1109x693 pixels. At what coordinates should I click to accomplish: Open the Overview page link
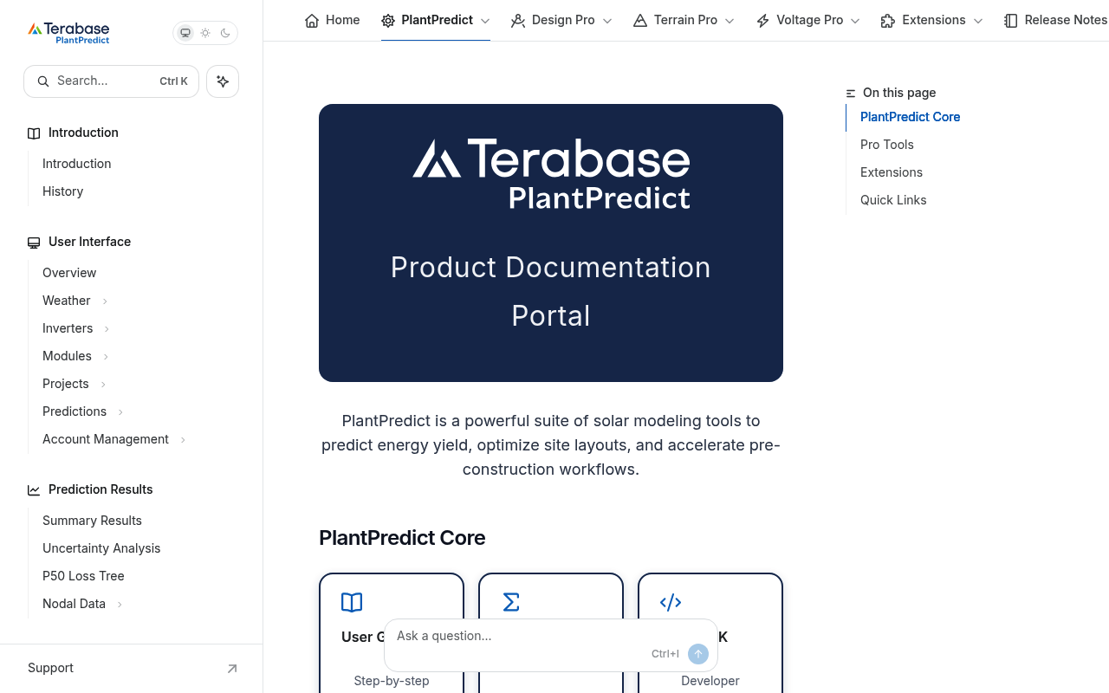point(69,273)
